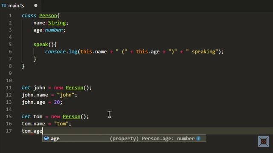Click the overlay logo icon in corner

click(264, 142)
